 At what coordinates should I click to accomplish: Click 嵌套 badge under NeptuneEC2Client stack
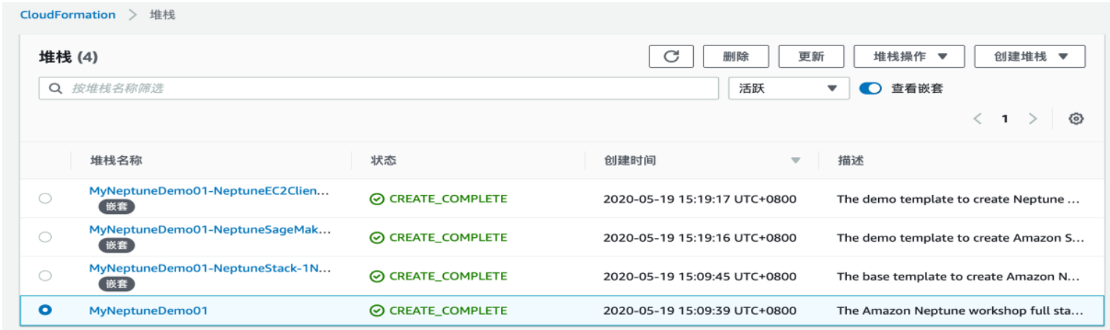click(x=116, y=207)
